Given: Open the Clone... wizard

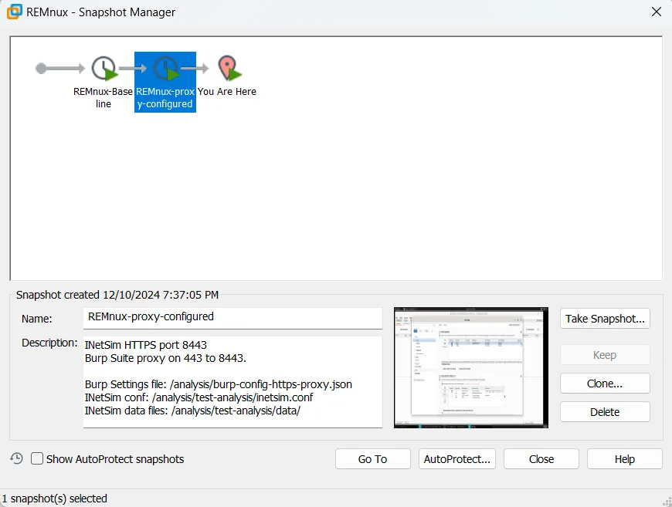Looking at the screenshot, I should (x=605, y=384).
